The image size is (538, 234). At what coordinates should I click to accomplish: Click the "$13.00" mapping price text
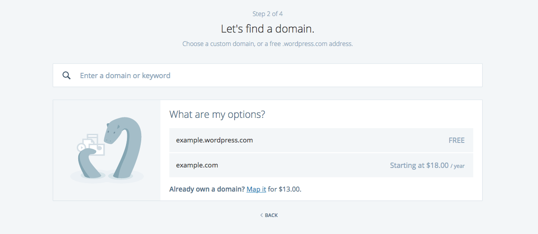pos(290,189)
